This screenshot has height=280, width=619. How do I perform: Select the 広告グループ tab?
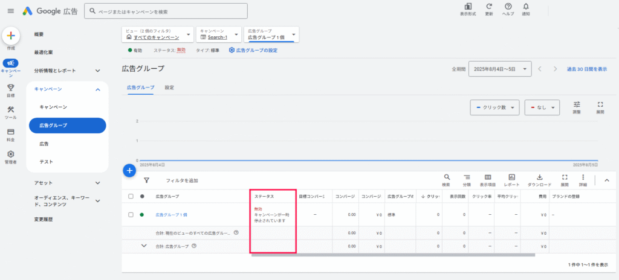click(x=140, y=87)
